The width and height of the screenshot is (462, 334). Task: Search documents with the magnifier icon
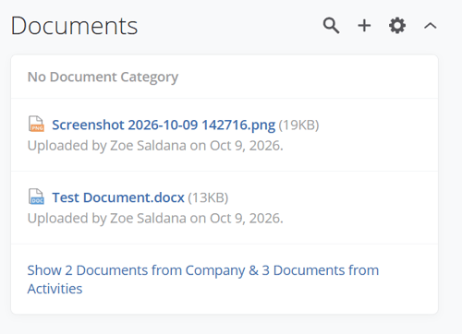tap(331, 26)
